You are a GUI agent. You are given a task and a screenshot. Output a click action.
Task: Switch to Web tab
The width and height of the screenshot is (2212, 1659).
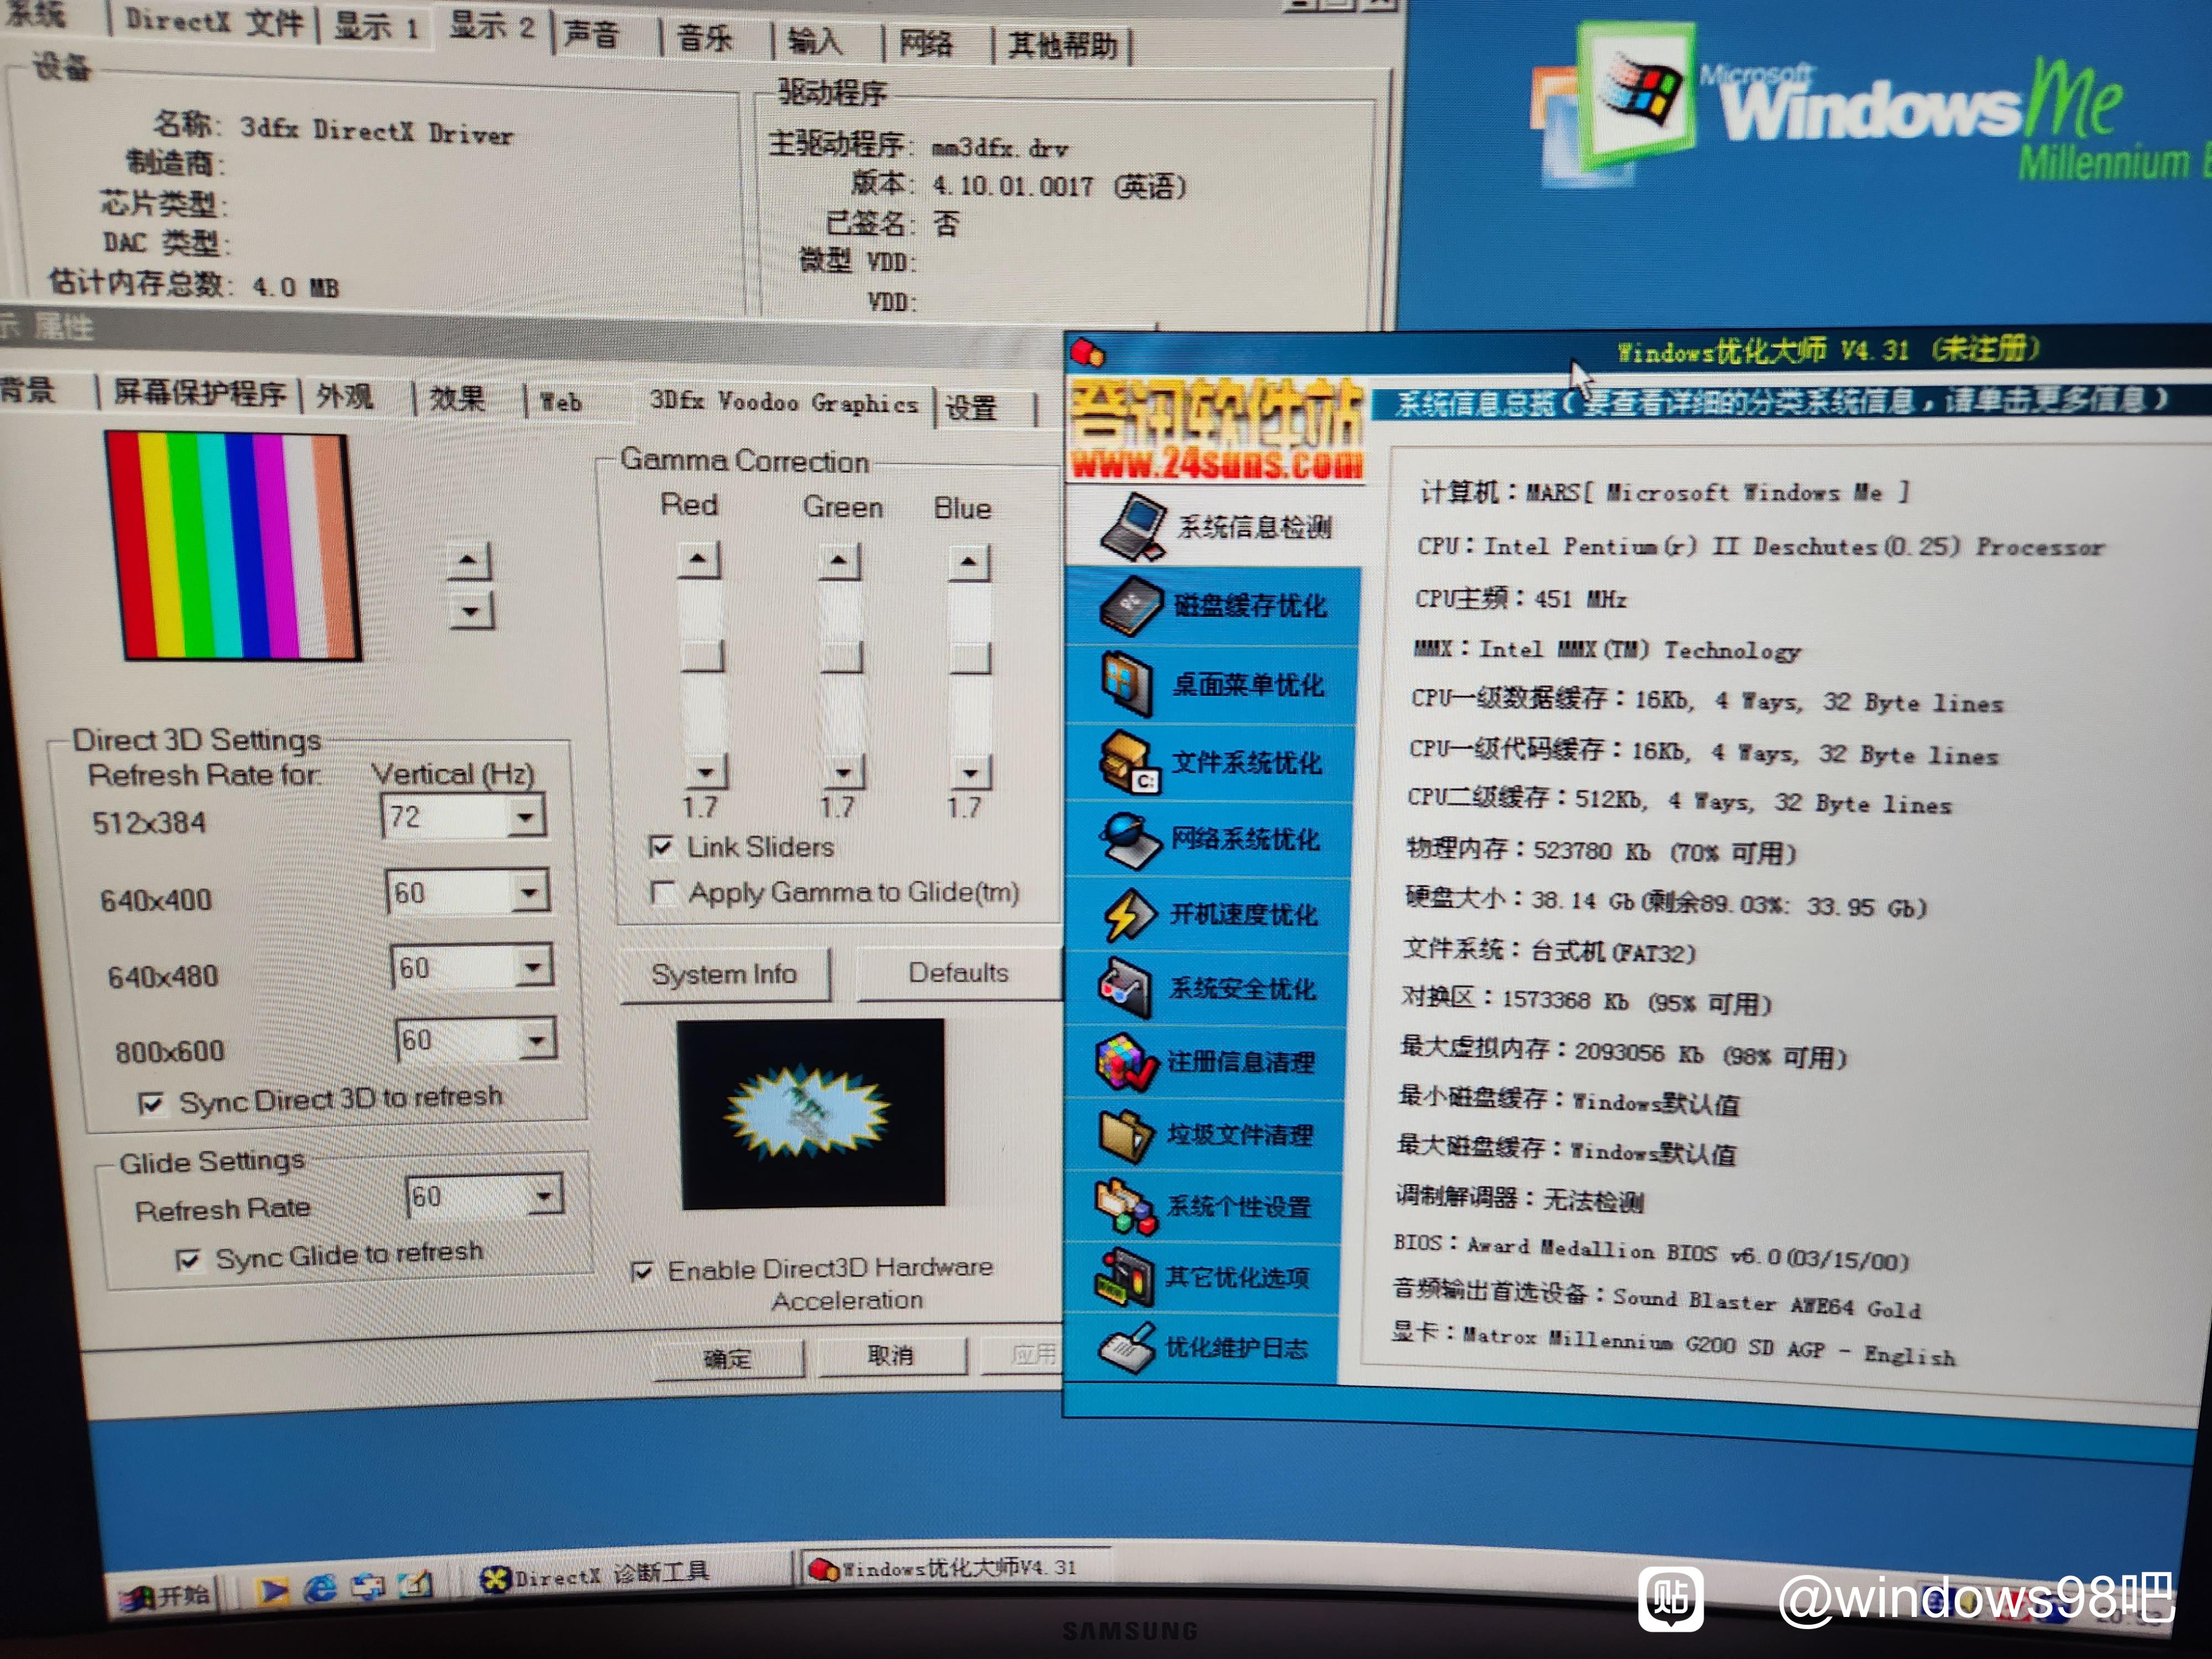pos(561,402)
